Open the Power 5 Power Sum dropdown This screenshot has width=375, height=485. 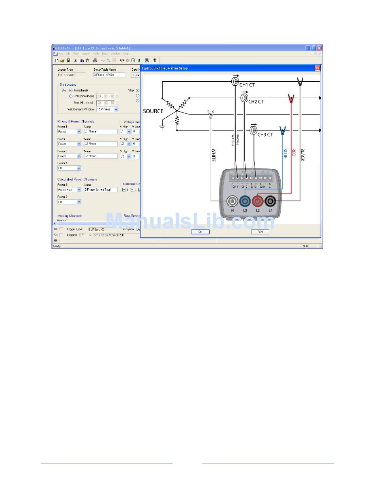[x=79, y=190]
